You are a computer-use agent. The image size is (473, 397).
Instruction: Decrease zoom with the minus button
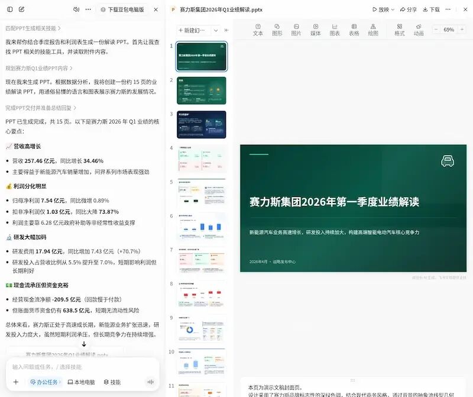click(436, 30)
